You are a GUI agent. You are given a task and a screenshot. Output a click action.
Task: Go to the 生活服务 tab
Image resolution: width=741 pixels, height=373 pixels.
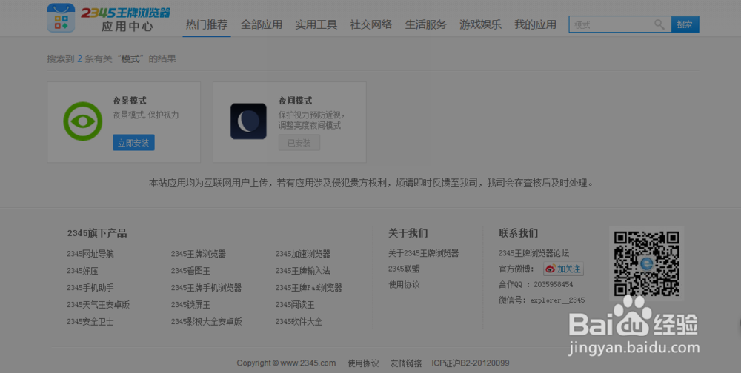coord(426,24)
